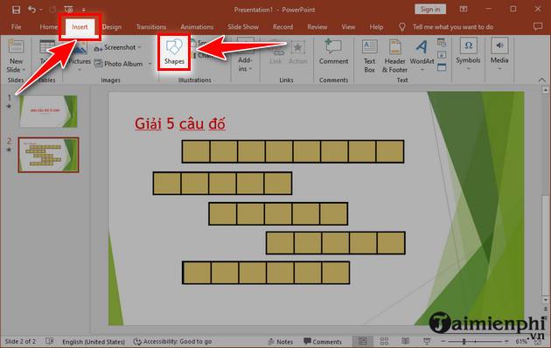Toggle the Comments pane in status bar

coord(323,341)
